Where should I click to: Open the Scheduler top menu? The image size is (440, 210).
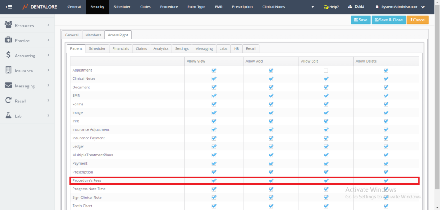[x=122, y=7]
